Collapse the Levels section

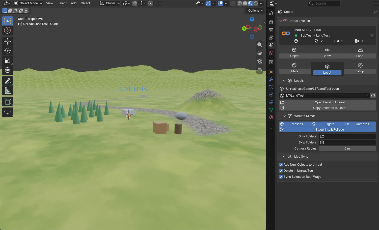pos(284,81)
